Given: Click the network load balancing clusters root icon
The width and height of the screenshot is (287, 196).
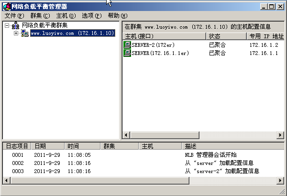Looking at the screenshot, I should point(16,25).
